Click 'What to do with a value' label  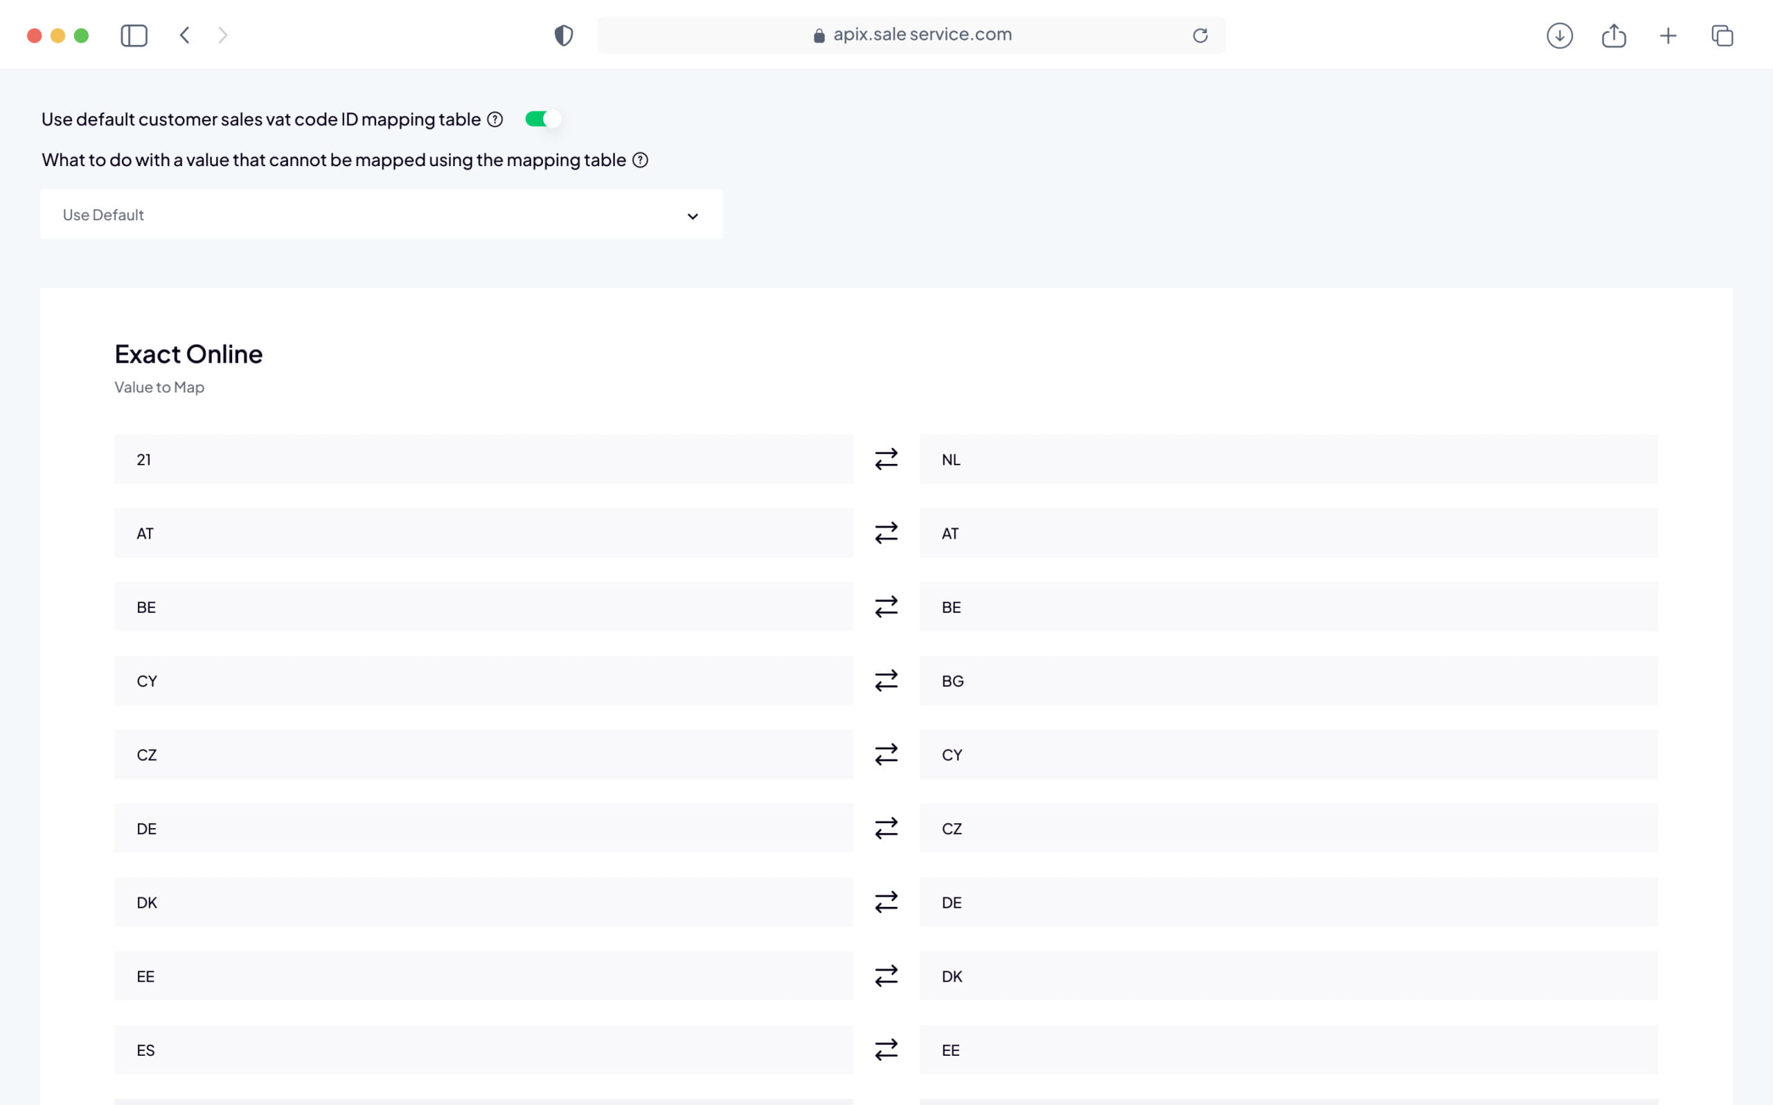coord(334,160)
